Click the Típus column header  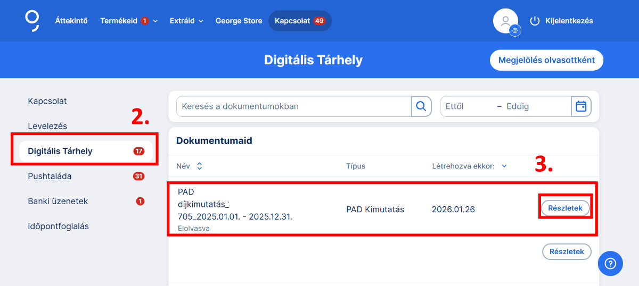pyautogui.click(x=356, y=166)
